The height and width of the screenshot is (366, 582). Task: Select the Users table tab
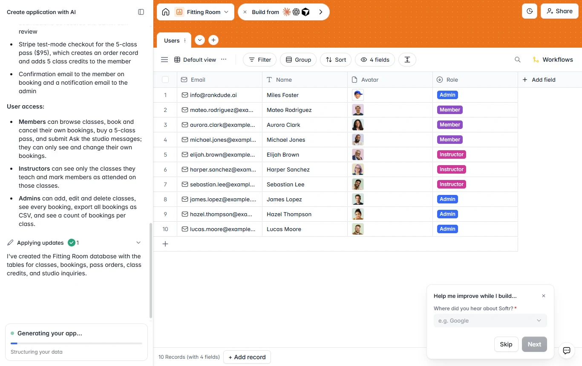click(172, 40)
